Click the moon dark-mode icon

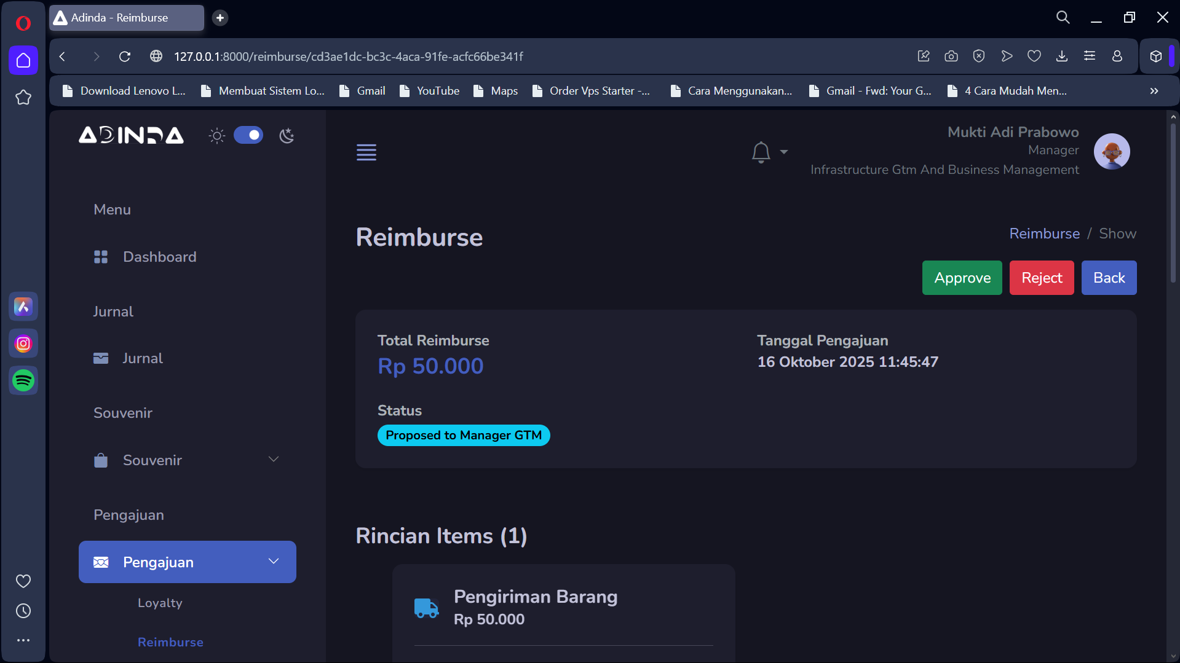[x=287, y=136]
